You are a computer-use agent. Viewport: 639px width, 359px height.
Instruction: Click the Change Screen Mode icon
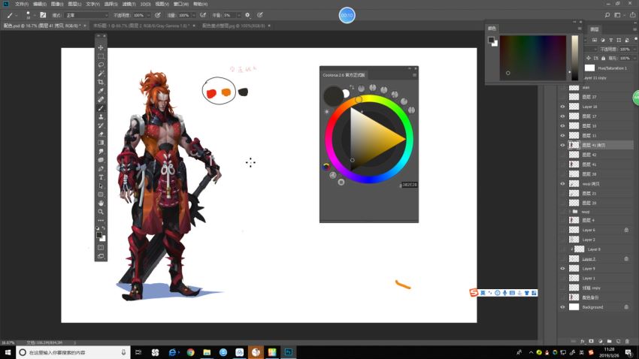(x=101, y=256)
